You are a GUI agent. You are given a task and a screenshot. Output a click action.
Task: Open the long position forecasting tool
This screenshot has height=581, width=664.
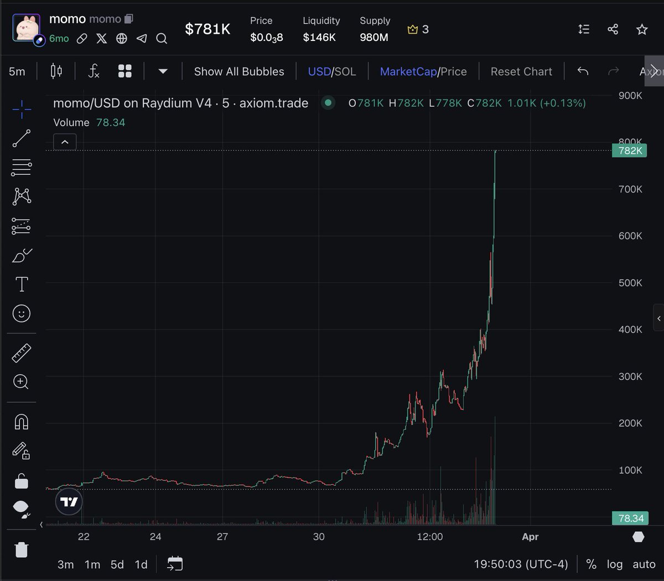22,226
